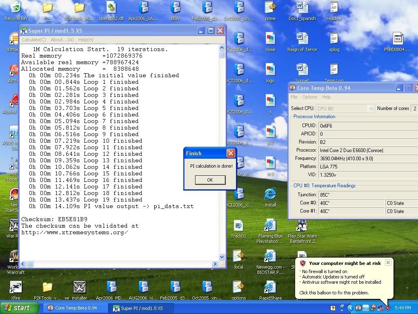Expand the Select CPU dropdown in Core Temp
This screenshot has height=314, width=418.
pos(371,108)
